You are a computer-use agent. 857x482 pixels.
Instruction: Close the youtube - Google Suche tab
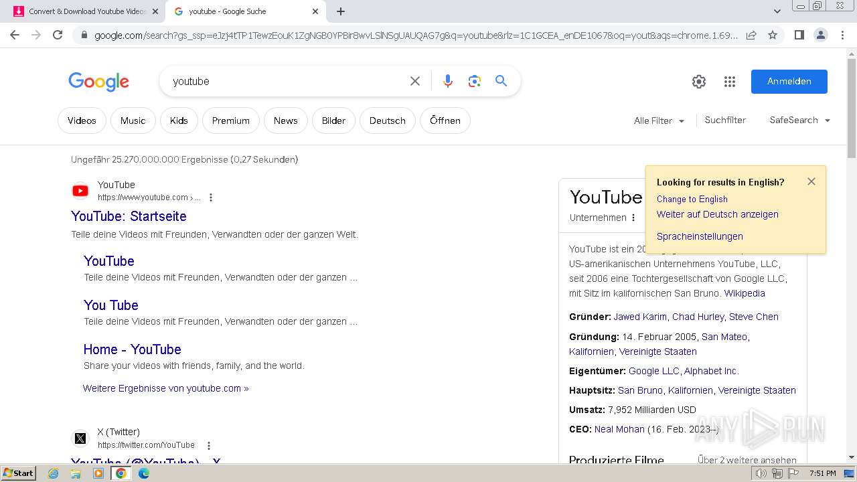pos(315,11)
